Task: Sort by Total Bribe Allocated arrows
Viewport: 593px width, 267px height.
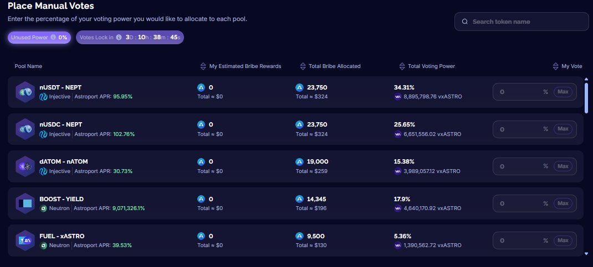Action: (303, 66)
